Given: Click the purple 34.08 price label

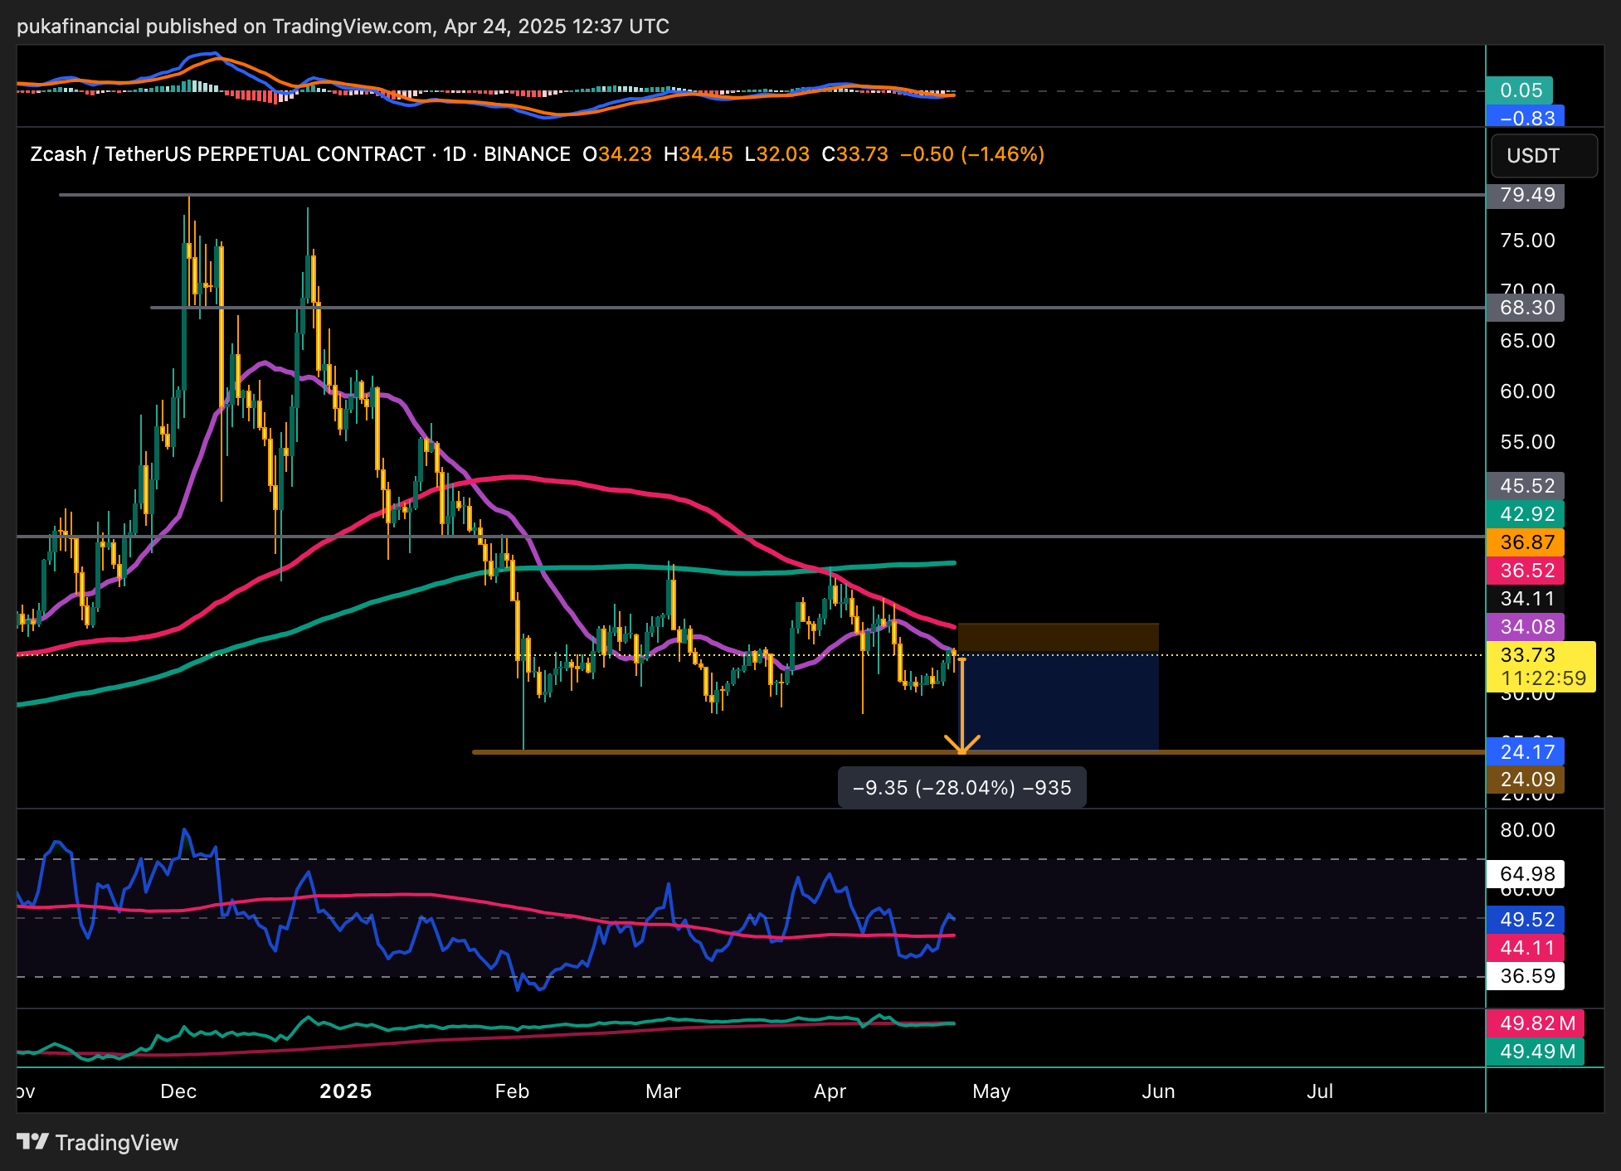Looking at the screenshot, I should (x=1526, y=627).
